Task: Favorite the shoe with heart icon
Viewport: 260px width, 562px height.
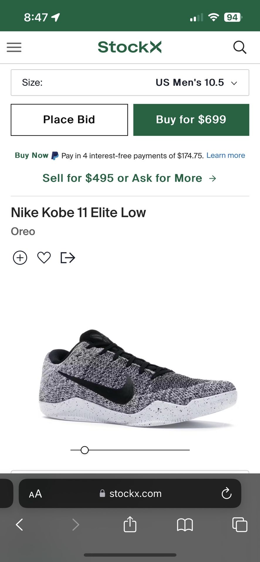Action: [x=44, y=258]
